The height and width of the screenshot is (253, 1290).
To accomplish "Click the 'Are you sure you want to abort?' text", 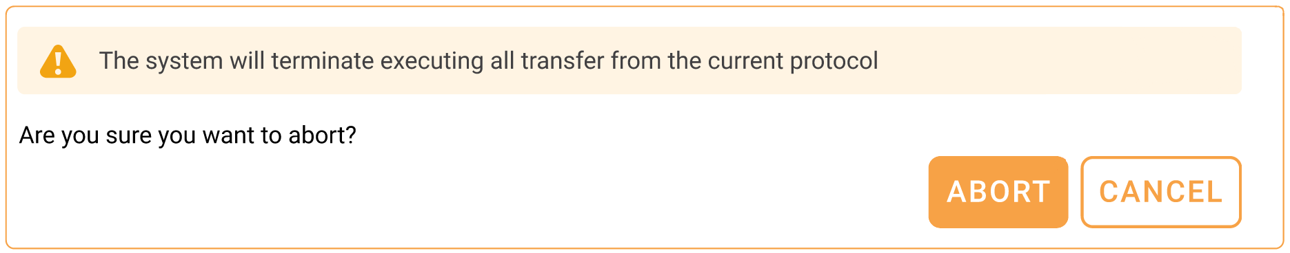I will [x=188, y=135].
